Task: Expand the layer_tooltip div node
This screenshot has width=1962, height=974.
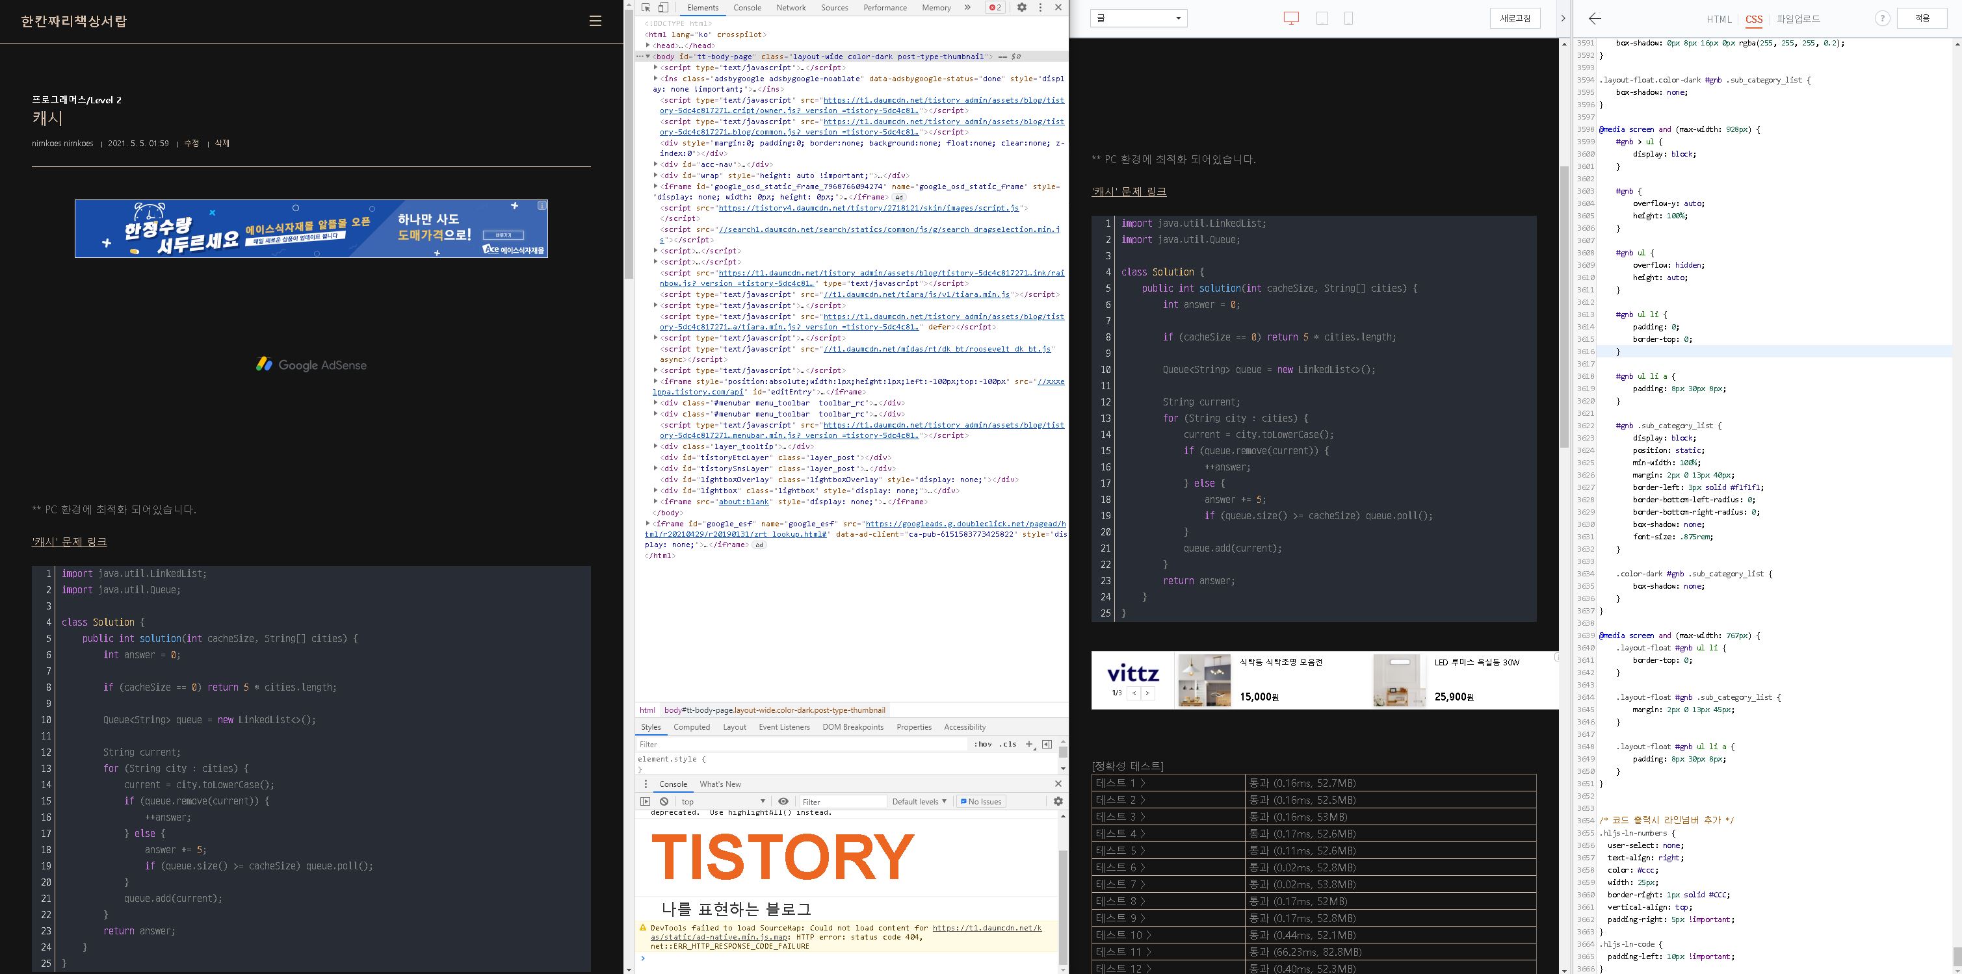Action: 655,446
